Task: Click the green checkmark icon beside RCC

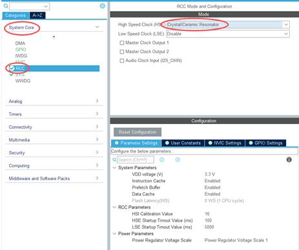Action: tap(12, 68)
